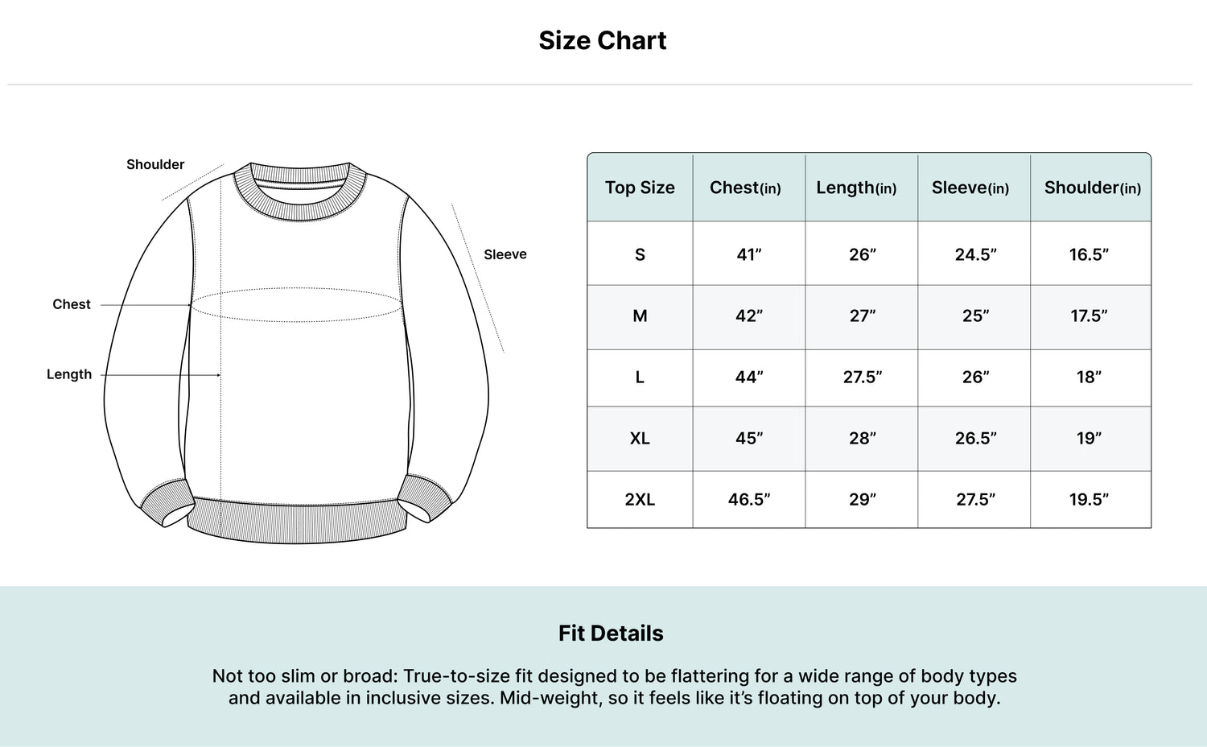Select the Sleeve(in) column header
The width and height of the screenshot is (1207, 747).
coord(970,188)
